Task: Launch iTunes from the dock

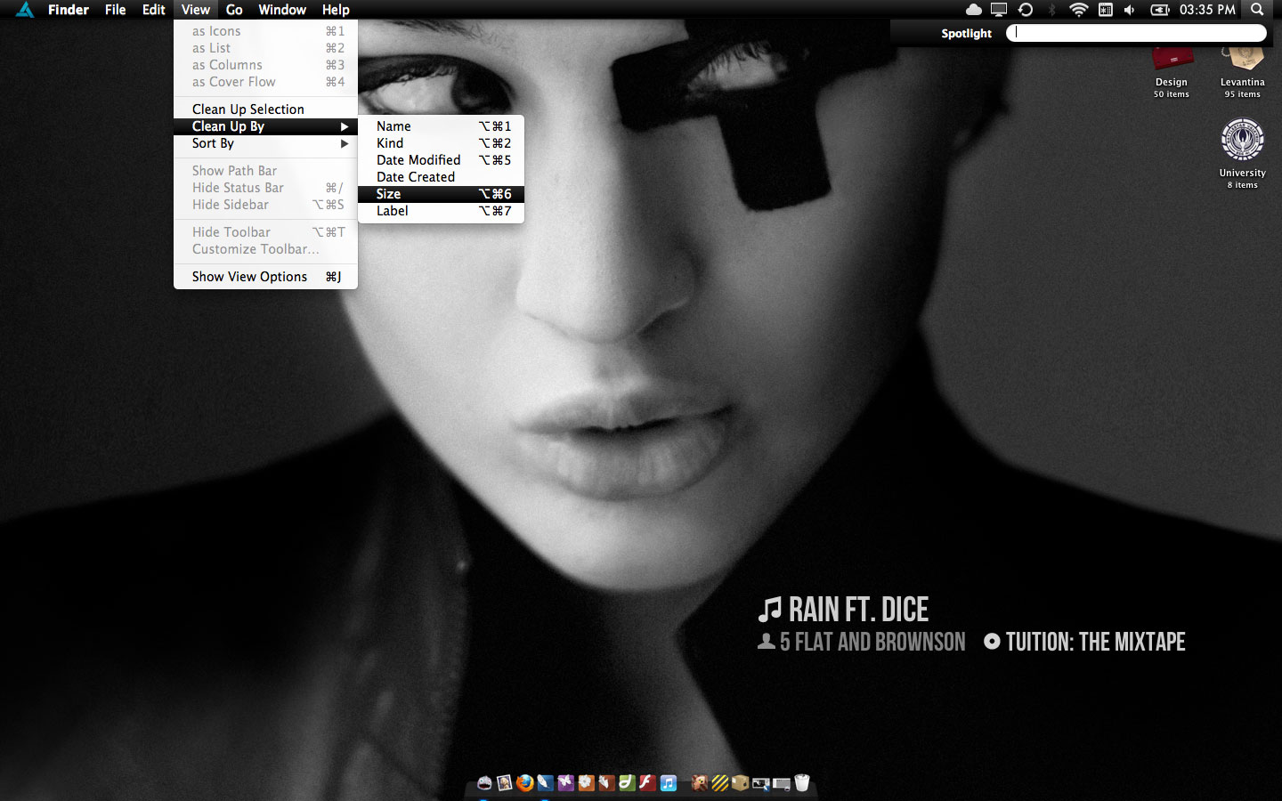Action: [x=668, y=782]
